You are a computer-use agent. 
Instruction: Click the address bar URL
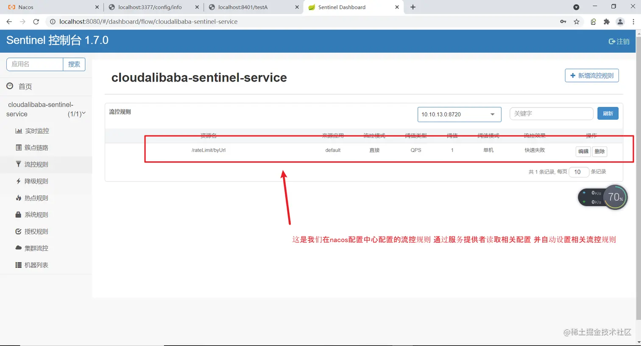[148, 22]
